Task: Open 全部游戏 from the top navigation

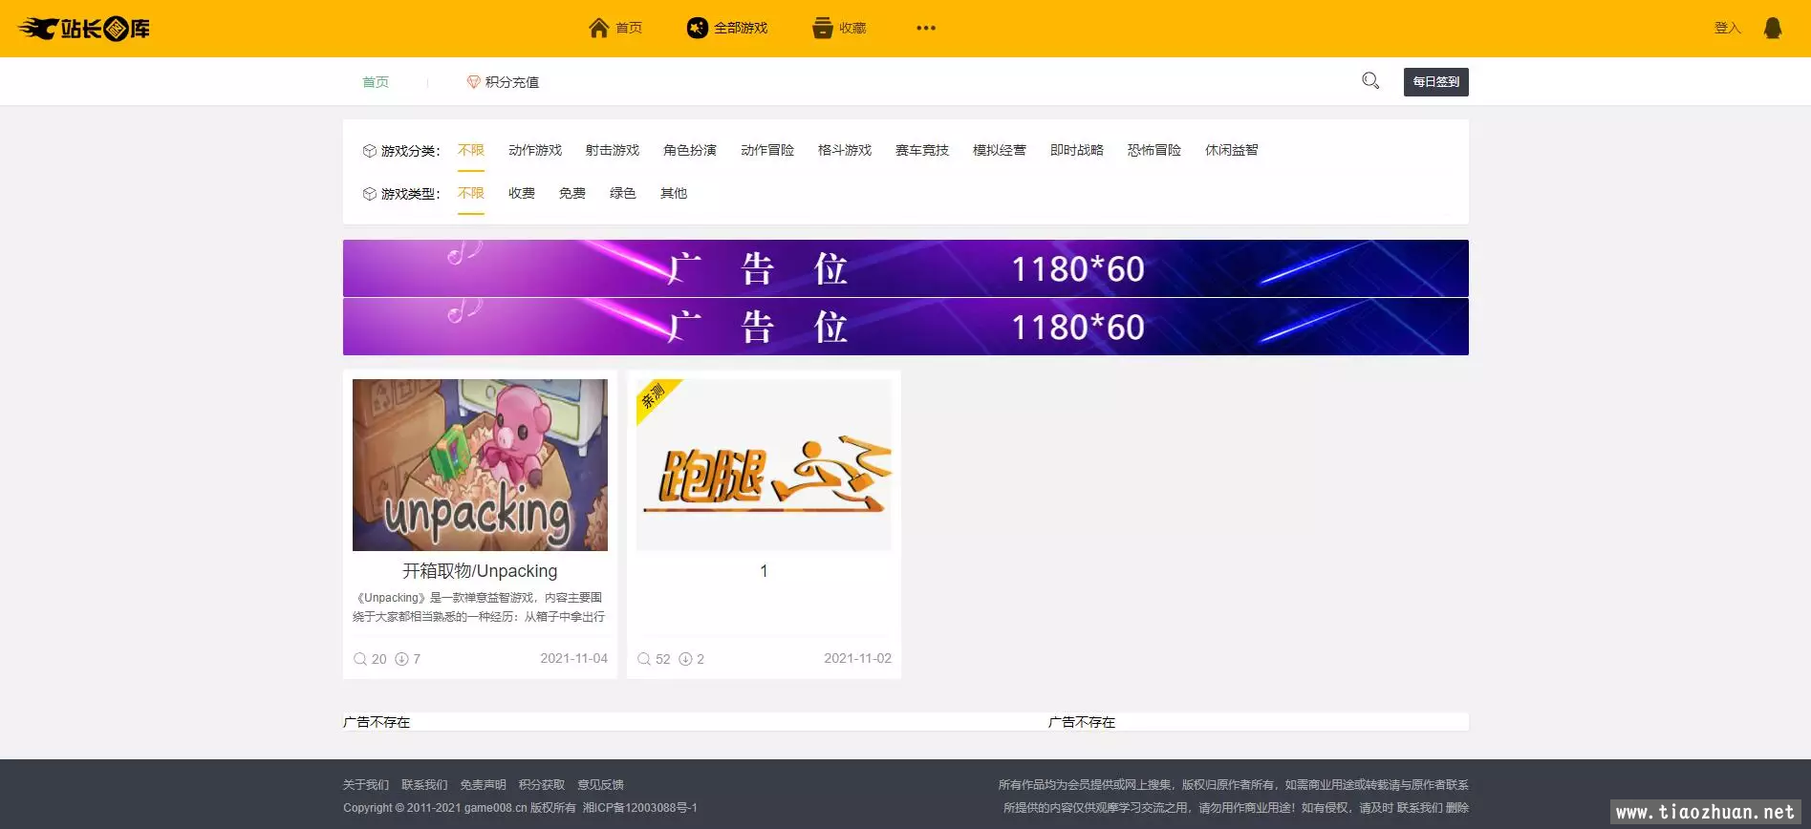Action: (727, 28)
